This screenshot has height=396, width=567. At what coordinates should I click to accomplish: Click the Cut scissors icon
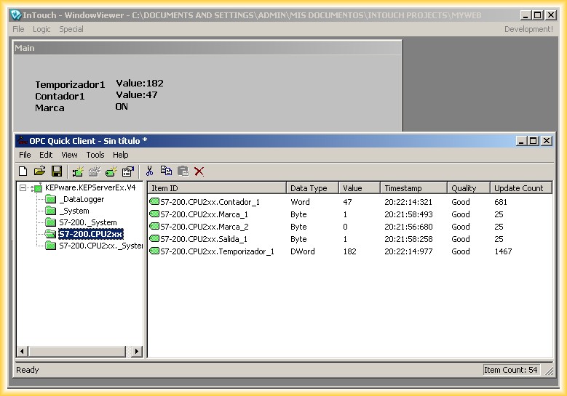[149, 171]
